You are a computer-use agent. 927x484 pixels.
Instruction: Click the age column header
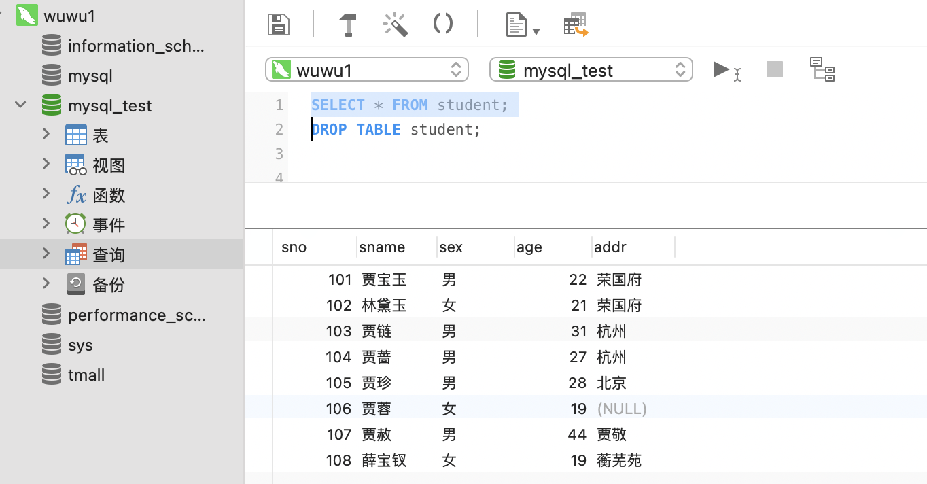(x=529, y=247)
